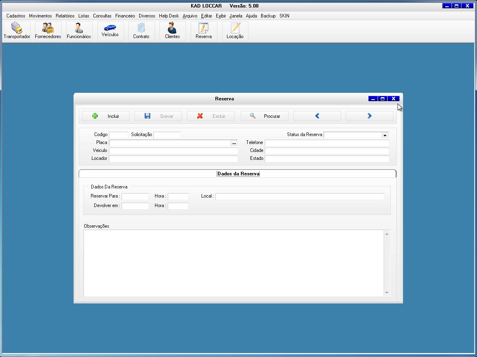Open the Transportador toolbar icon
This screenshot has width=477, height=357.
pyautogui.click(x=17, y=31)
